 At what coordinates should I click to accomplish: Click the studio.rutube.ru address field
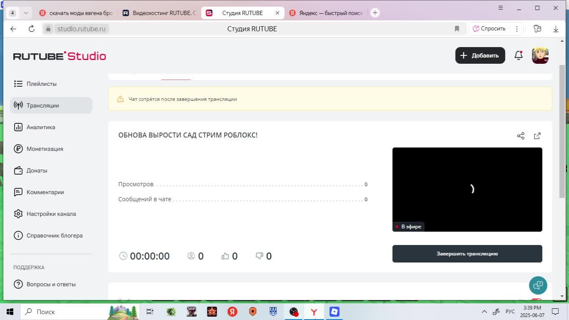pyautogui.click(x=81, y=29)
